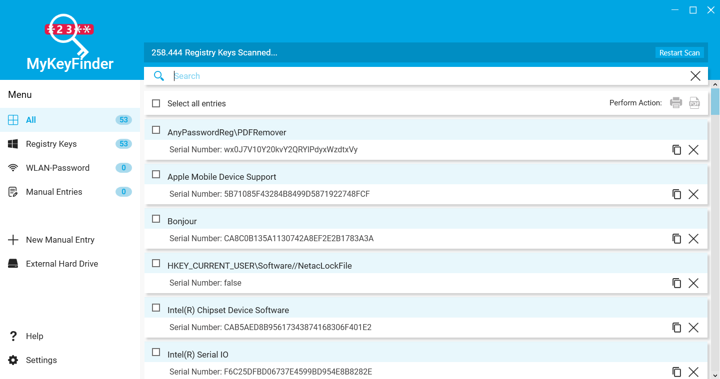Print selected entries via printer icon

[x=676, y=103]
